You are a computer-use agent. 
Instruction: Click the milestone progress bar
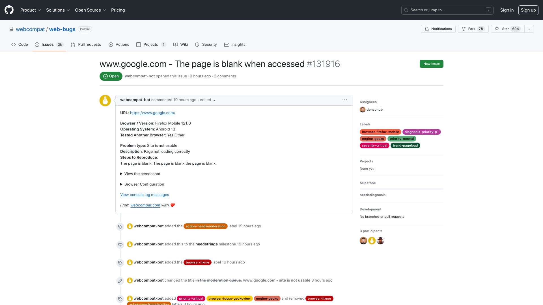coord(402,189)
